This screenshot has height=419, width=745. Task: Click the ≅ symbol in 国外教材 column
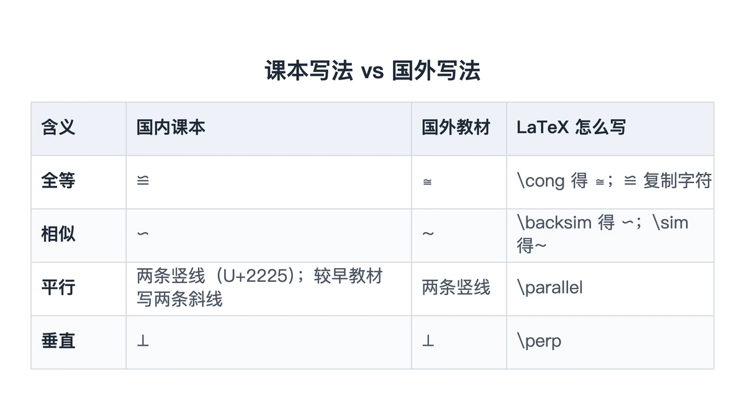[x=427, y=182]
